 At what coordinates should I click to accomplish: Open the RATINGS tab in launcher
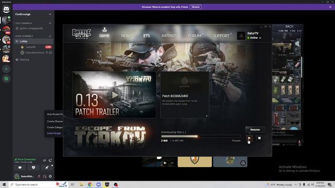click(169, 36)
